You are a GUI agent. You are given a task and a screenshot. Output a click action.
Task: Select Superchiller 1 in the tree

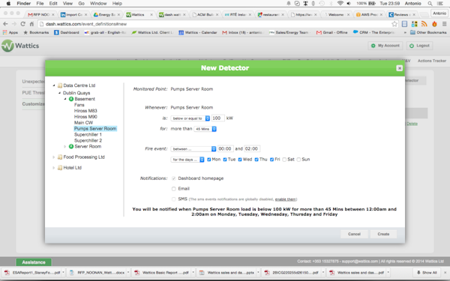click(88, 134)
